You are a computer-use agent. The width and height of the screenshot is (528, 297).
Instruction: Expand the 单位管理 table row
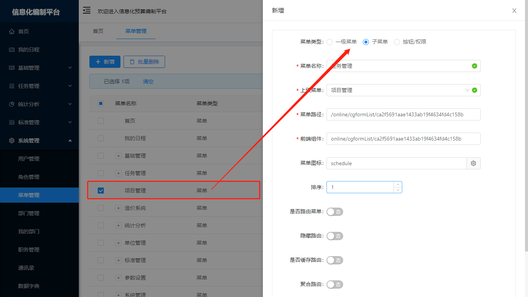118,243
